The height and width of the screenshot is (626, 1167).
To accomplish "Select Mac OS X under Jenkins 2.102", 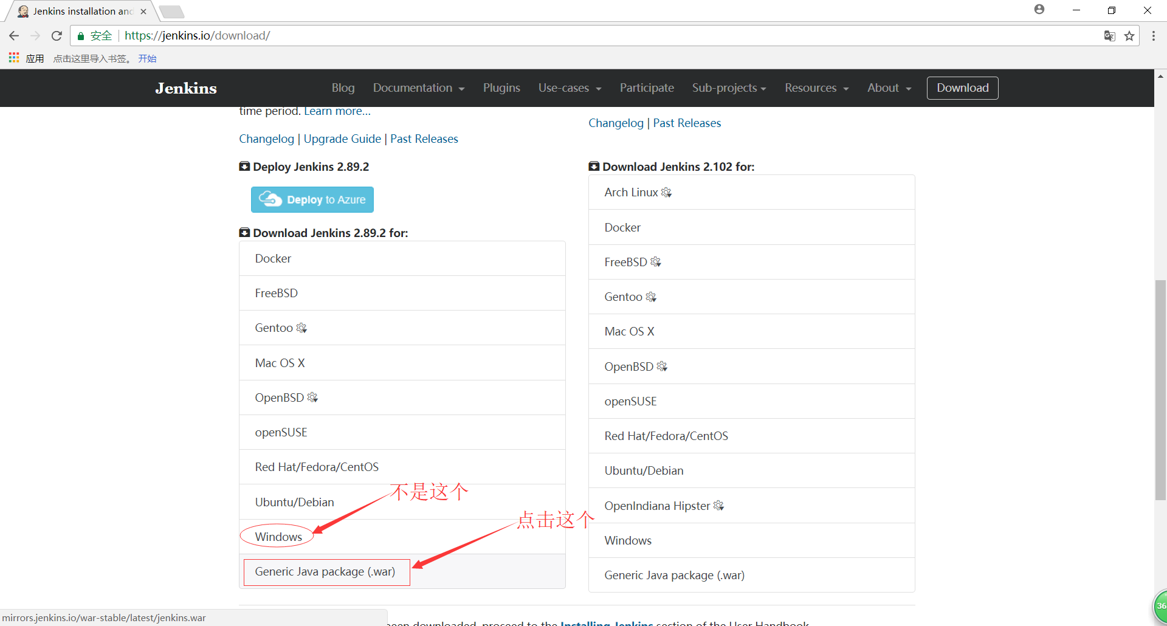I will [752, 331].
